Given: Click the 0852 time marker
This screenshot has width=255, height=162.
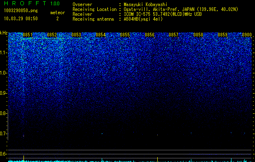Looking at the screenshot, I should (x=52, y=35).
